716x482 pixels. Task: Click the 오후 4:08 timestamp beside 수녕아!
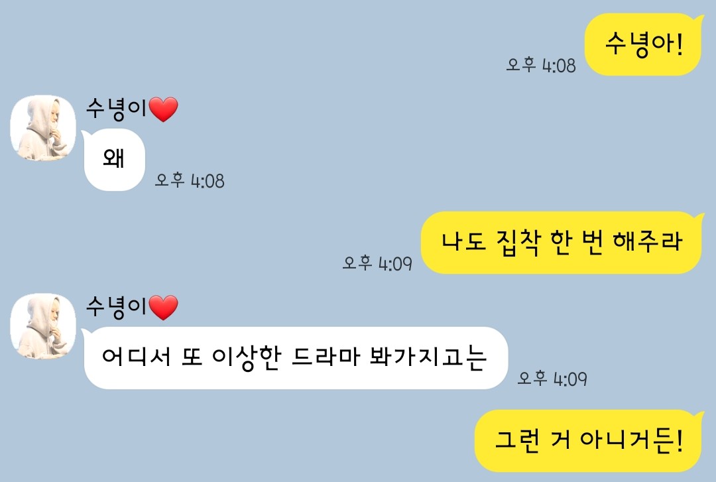(x=541, y=66)
